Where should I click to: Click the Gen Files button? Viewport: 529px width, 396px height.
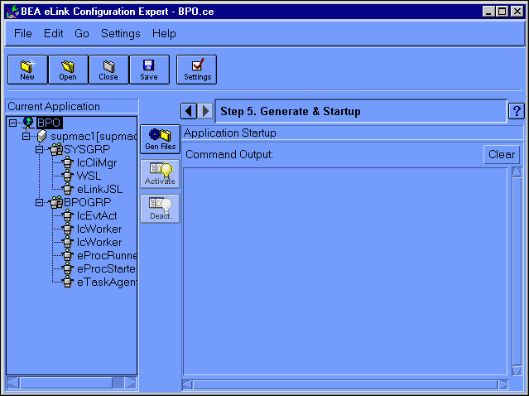(161, 139)
